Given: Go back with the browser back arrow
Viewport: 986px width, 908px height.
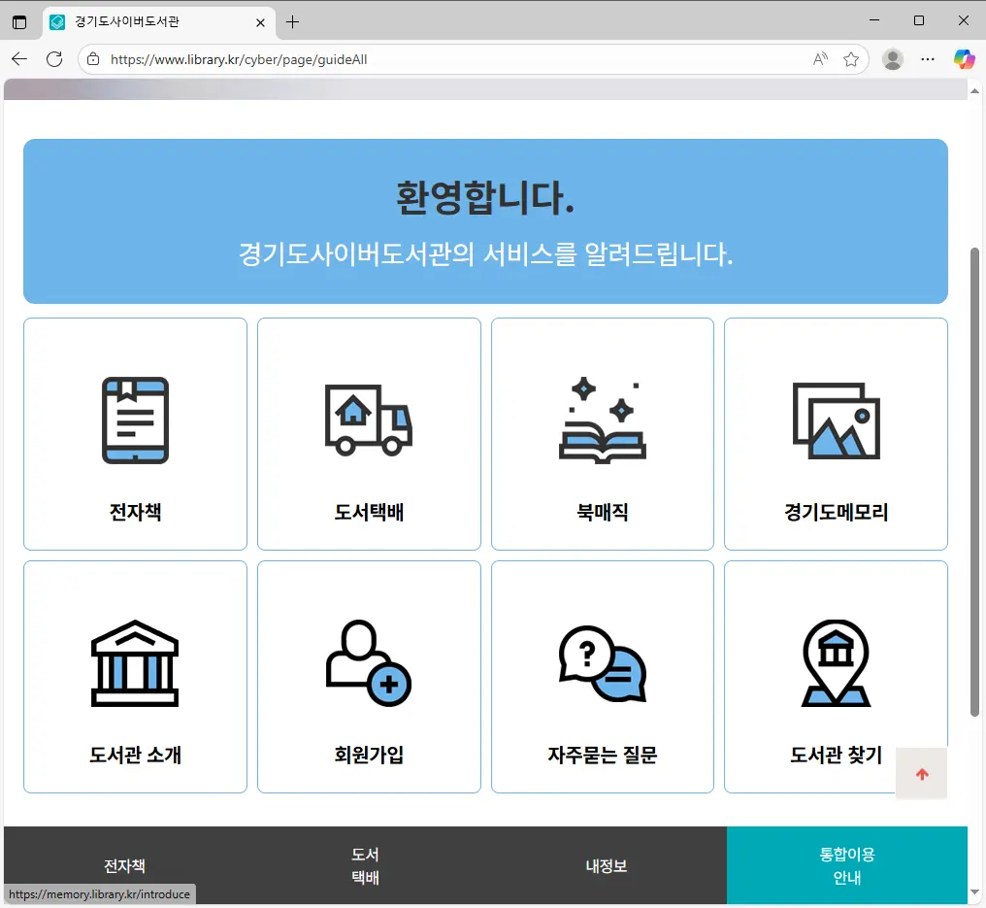Looking at the screenshot, I should (19, 59).
